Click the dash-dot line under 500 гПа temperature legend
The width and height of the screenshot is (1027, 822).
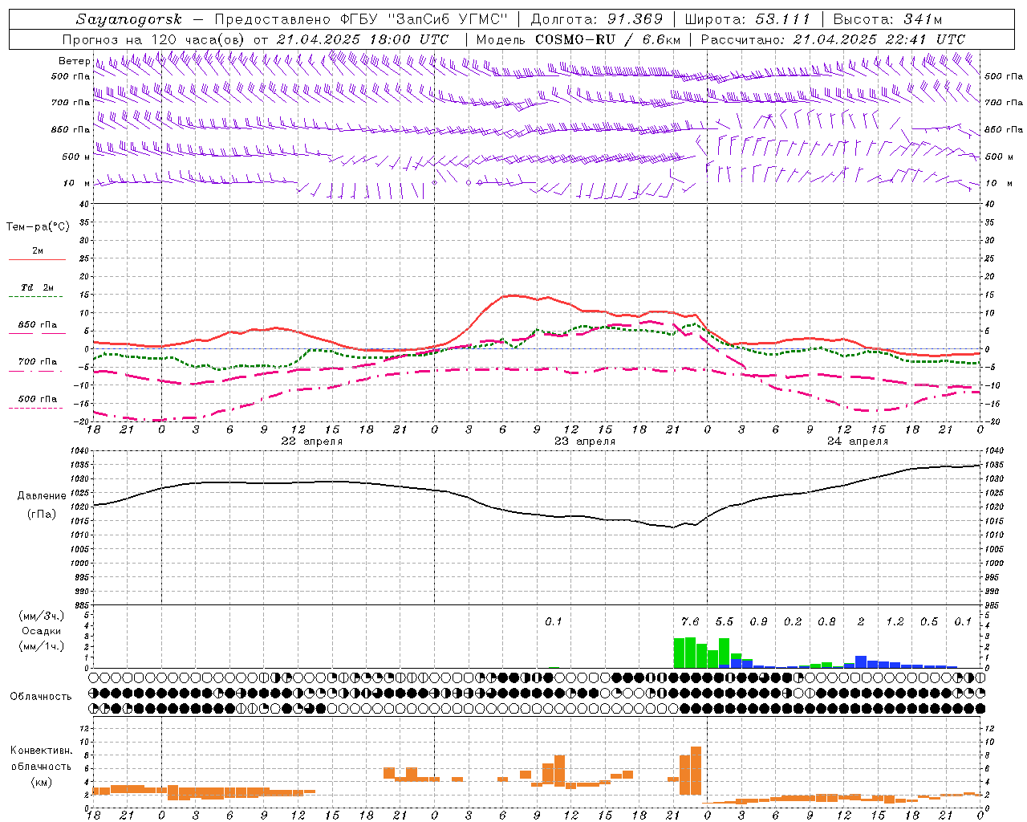(x=35, y=408)
